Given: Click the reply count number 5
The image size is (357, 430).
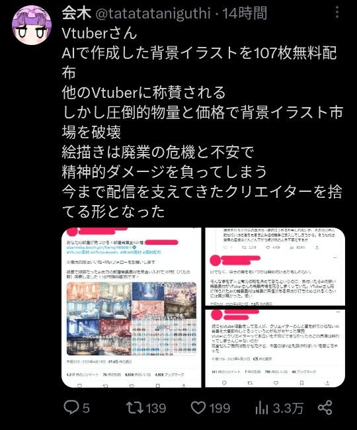Looking at the screenshot, I should point(86,408).
